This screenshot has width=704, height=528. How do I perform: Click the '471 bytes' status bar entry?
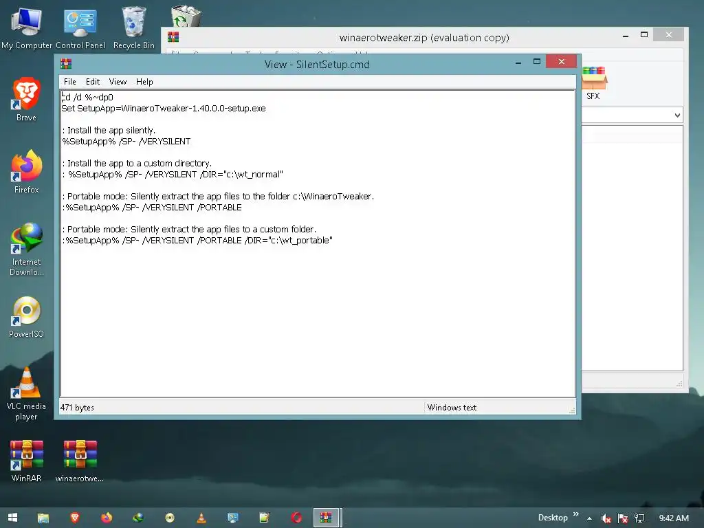click(77, 408)
